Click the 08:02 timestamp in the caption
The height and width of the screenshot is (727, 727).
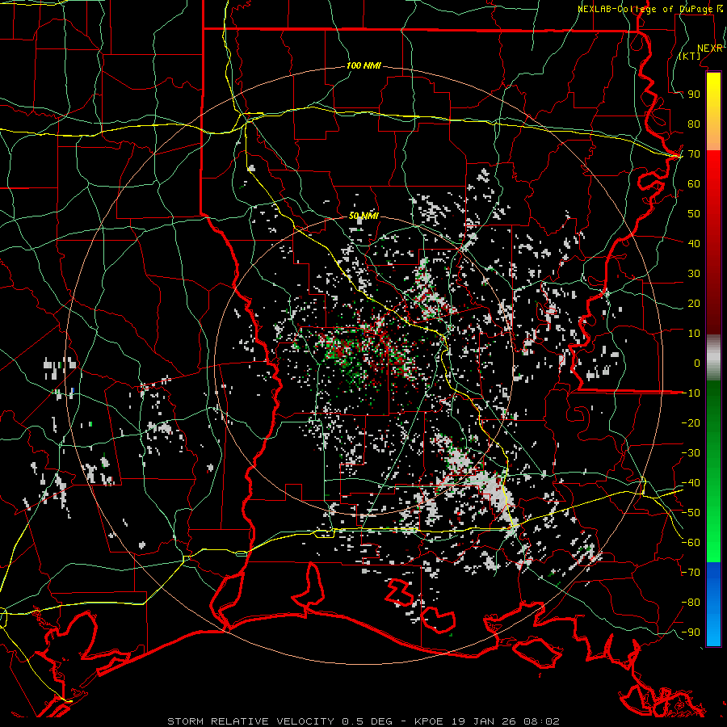point(541,721)
